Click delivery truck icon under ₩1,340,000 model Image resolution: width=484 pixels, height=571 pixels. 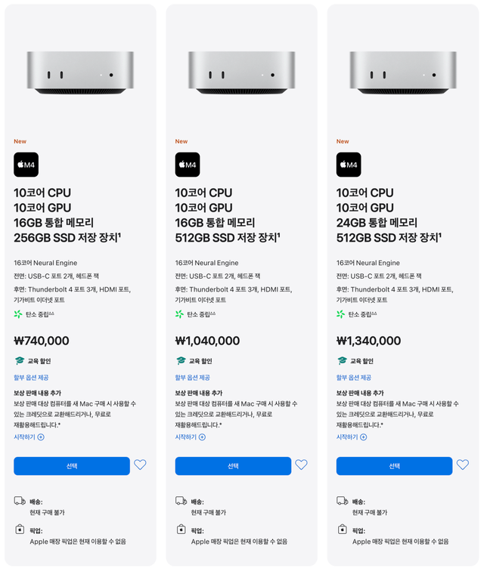tap(343, 501)
